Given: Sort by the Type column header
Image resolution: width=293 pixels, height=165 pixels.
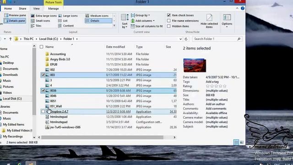Looking at the screenshot, I should coord(139,47).
